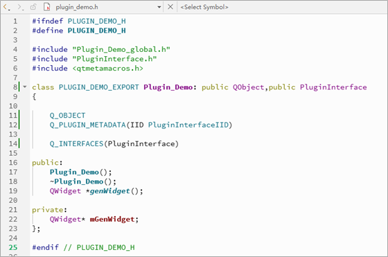Image resolution: width=388 pixels, height=257 pixels.
Task: Click the // PLUGIN_DEMO_H comment
Action: tap(99, 247)
